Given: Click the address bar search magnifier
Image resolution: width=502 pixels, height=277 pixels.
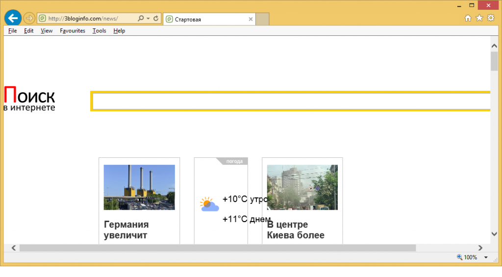Looking at the screenshot, I should tap(140, 19).
